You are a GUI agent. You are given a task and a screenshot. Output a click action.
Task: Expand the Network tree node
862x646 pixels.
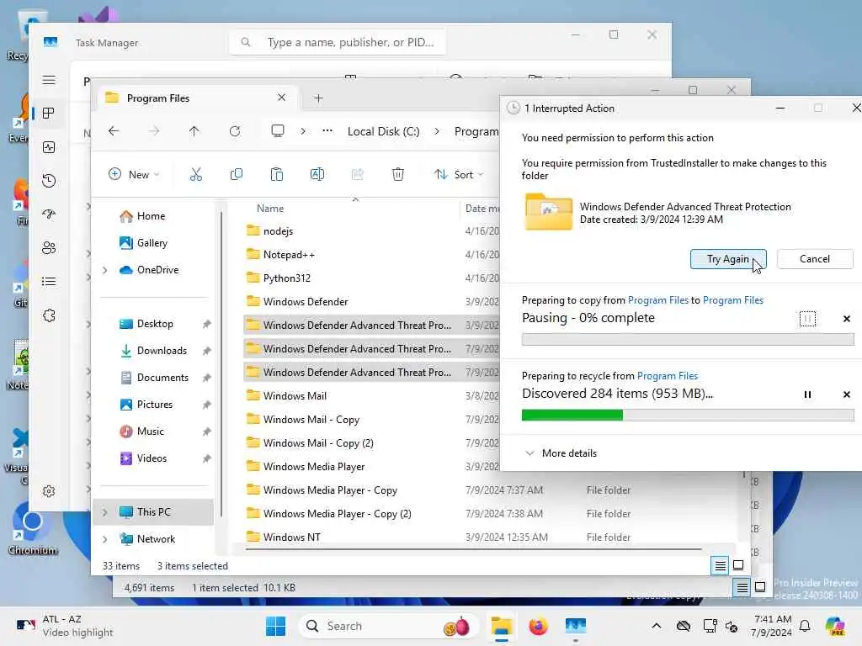point(105,539)
